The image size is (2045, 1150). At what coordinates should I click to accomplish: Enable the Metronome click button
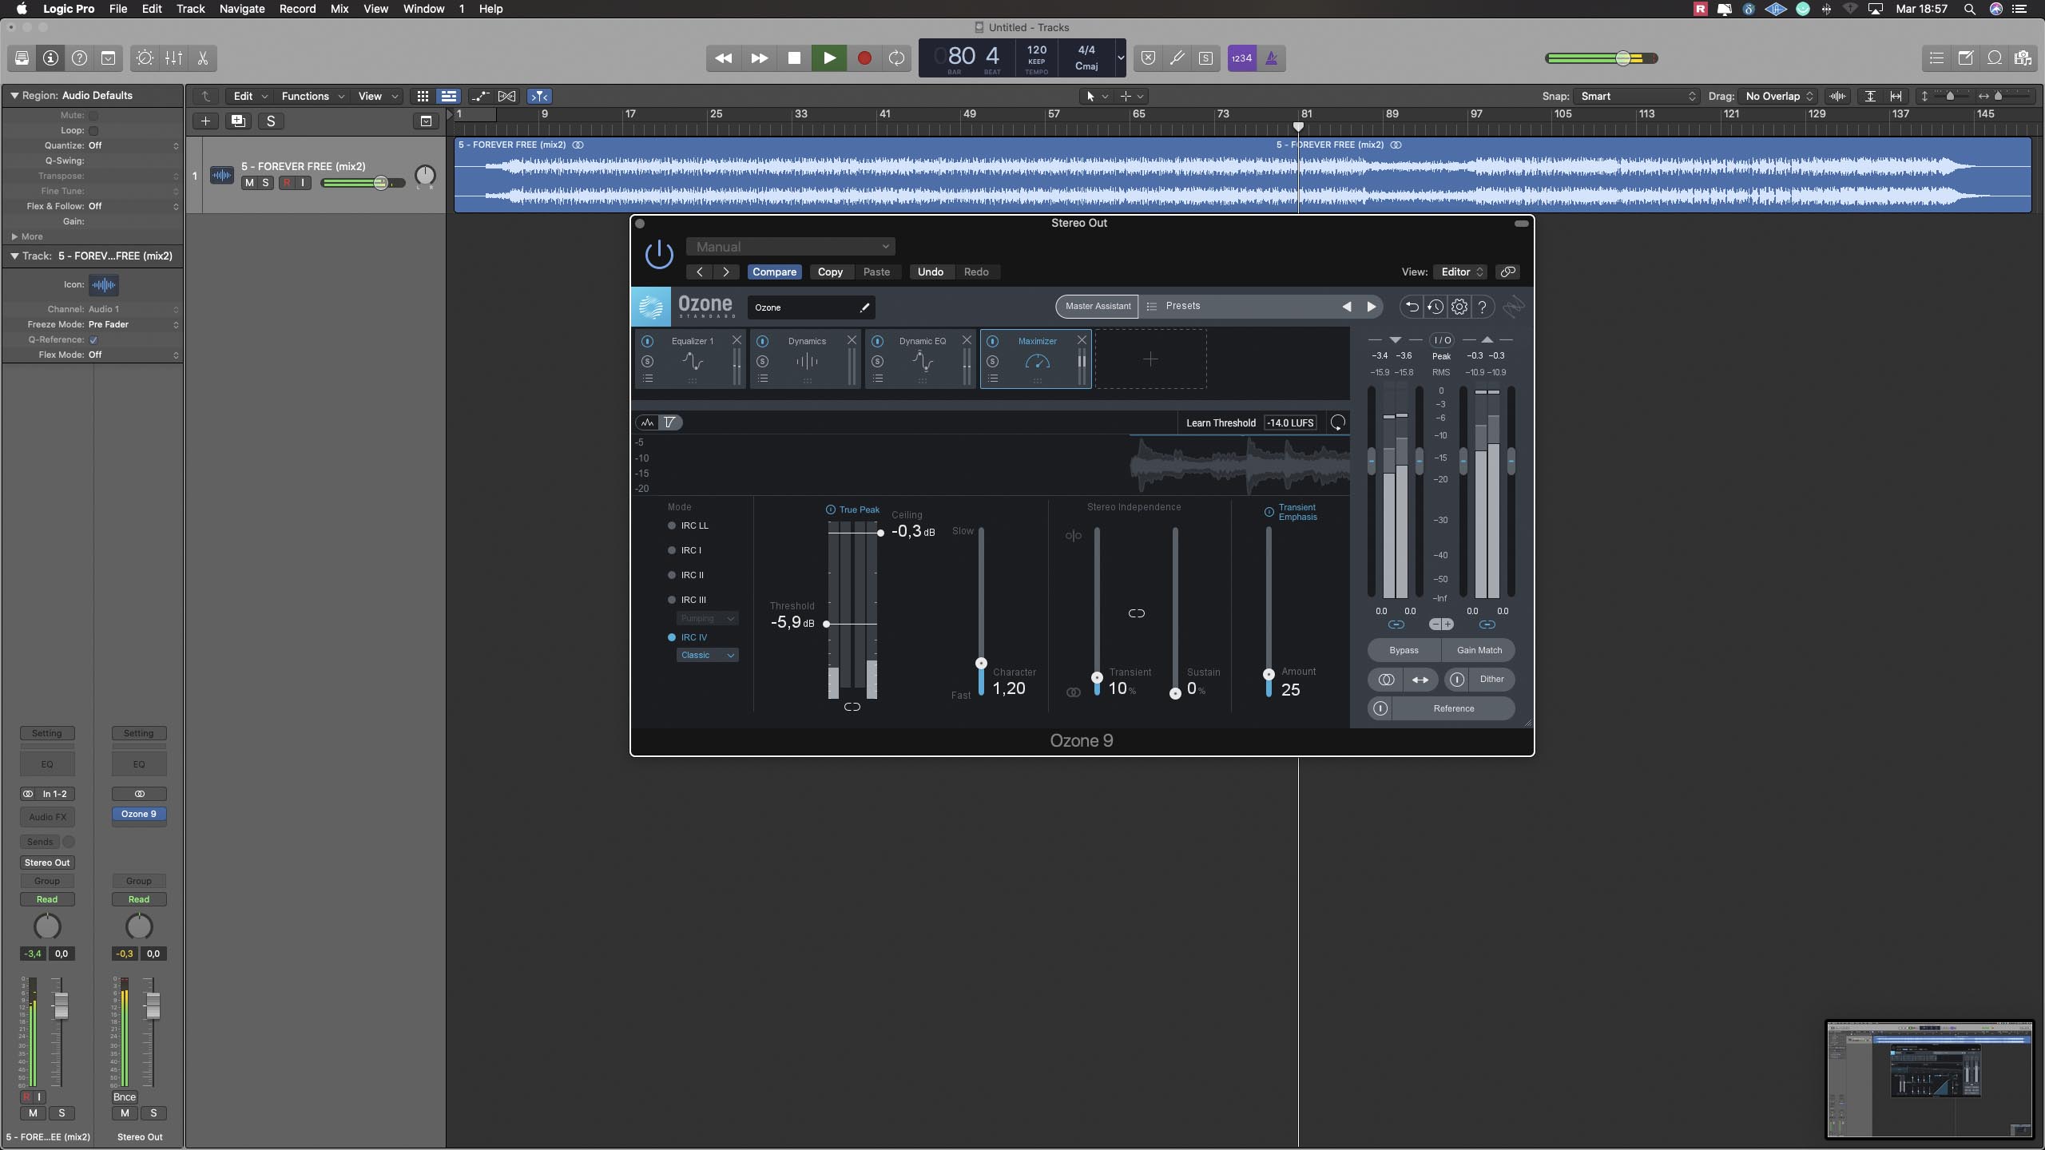[x=1271, y=58]
